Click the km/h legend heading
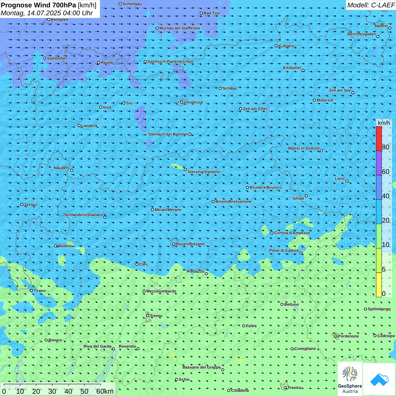This screenshot has width=396, height=396. tap(384, 123)
